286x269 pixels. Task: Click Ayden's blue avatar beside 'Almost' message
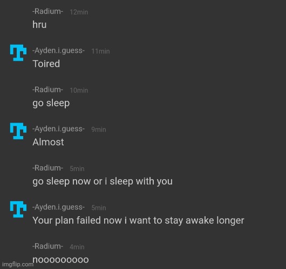tap(18, 131)
